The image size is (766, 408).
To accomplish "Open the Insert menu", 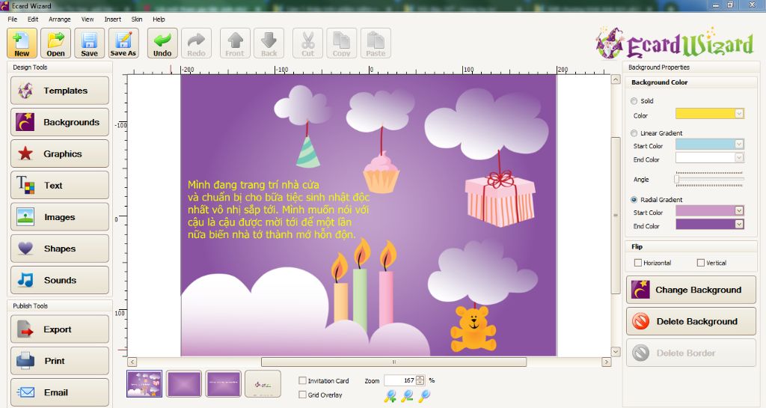I will (113, 19).
